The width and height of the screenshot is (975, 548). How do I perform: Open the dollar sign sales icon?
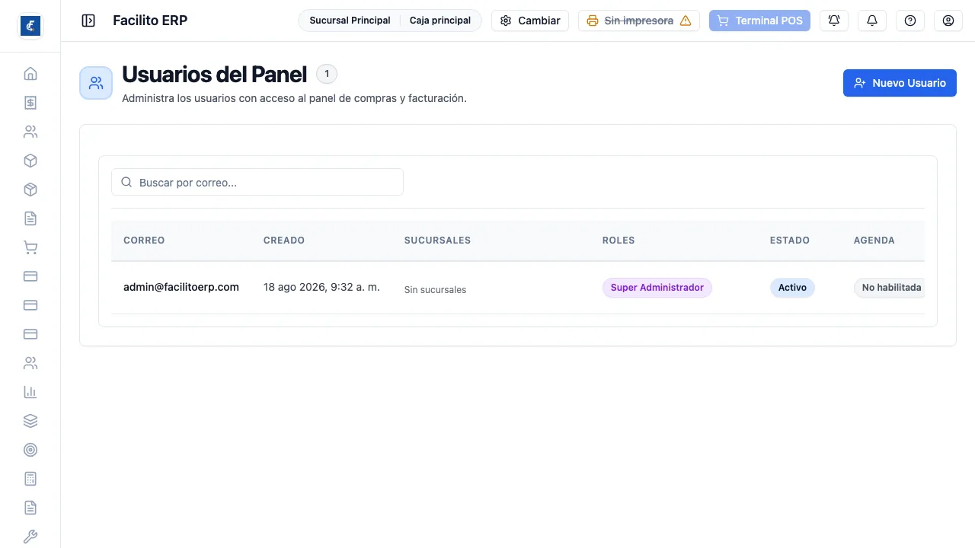[30, 103]
